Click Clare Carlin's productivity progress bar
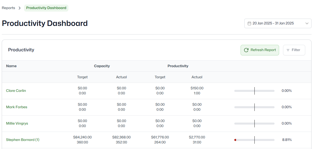Image resolution: width=312 pixels, height=149 pixels. pyautogui.click(x=254, y=91)
